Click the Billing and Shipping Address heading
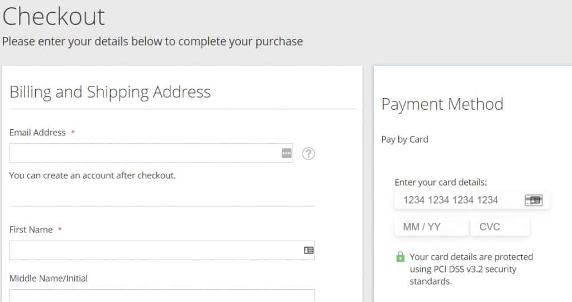 click(x=110, y=92)
